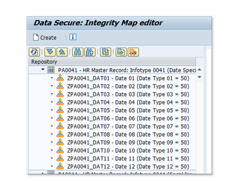Select ZPA0041_DAT10 - Date 10 entry

[x=128, y=151]
